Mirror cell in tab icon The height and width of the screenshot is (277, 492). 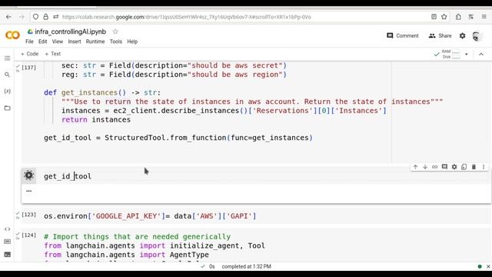pyautogui.click(x=464, y=167)
